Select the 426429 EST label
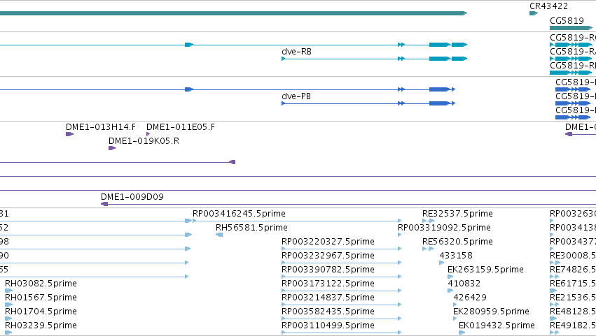The image size is (596, 336). point(470,298)
